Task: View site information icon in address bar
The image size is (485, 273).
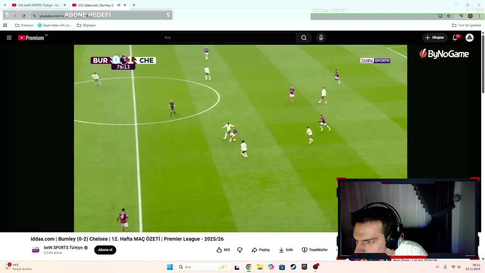Action: click(34, 16)
